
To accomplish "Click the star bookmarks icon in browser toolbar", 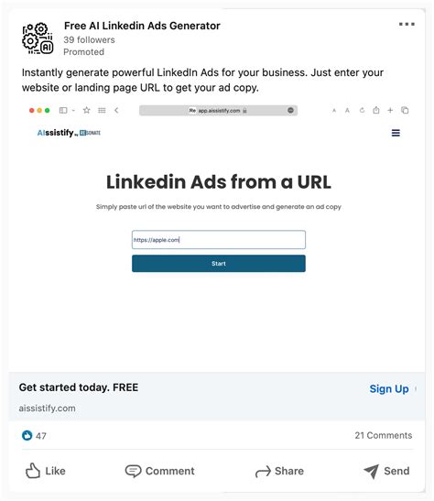I will 87,111.
